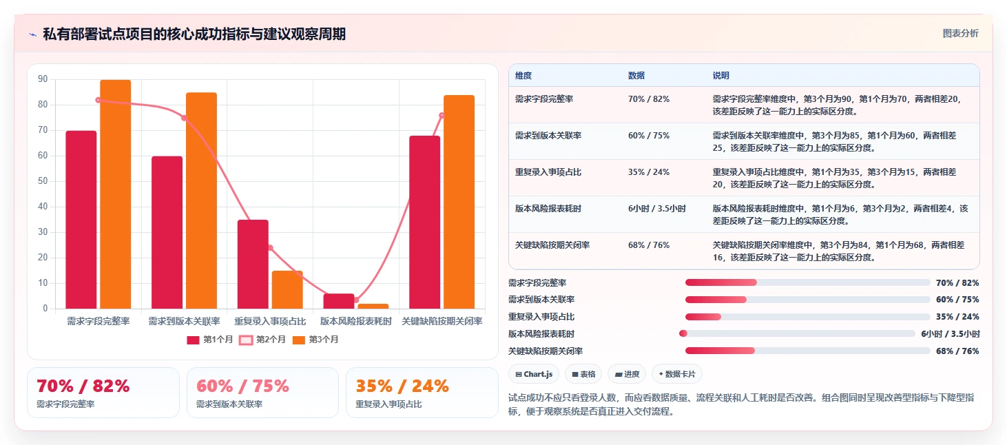Toggle the 第2个月 legend entry
Screen dimensions: 1007x445
[x=262, y=340]
